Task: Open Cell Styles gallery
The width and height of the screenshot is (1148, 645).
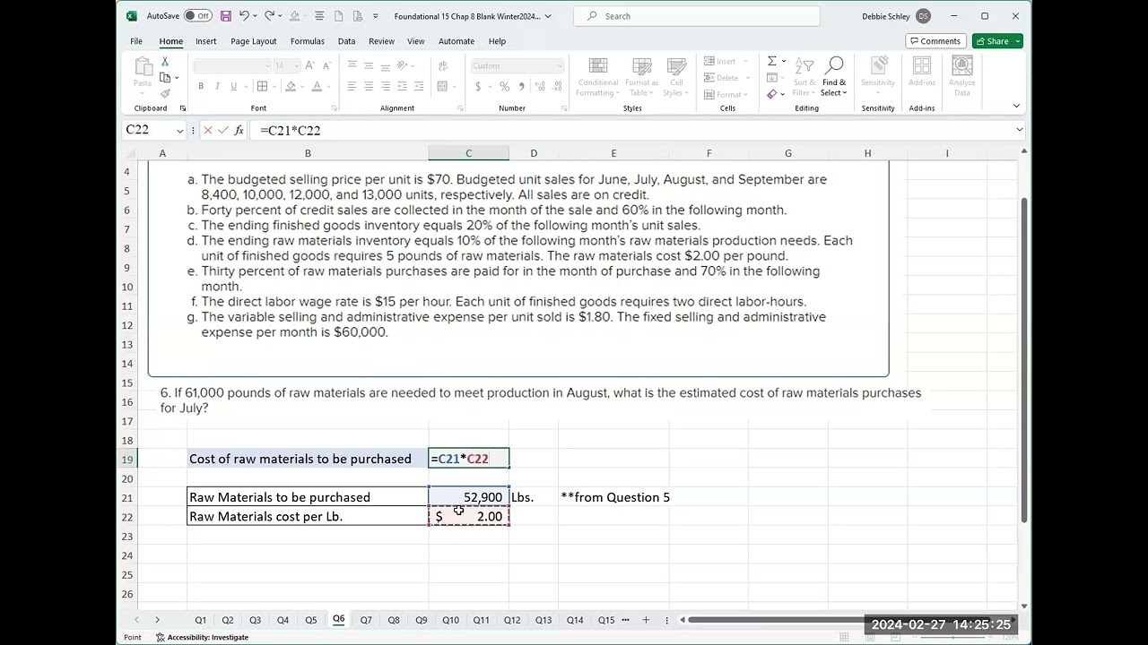Action: point(676,77)
